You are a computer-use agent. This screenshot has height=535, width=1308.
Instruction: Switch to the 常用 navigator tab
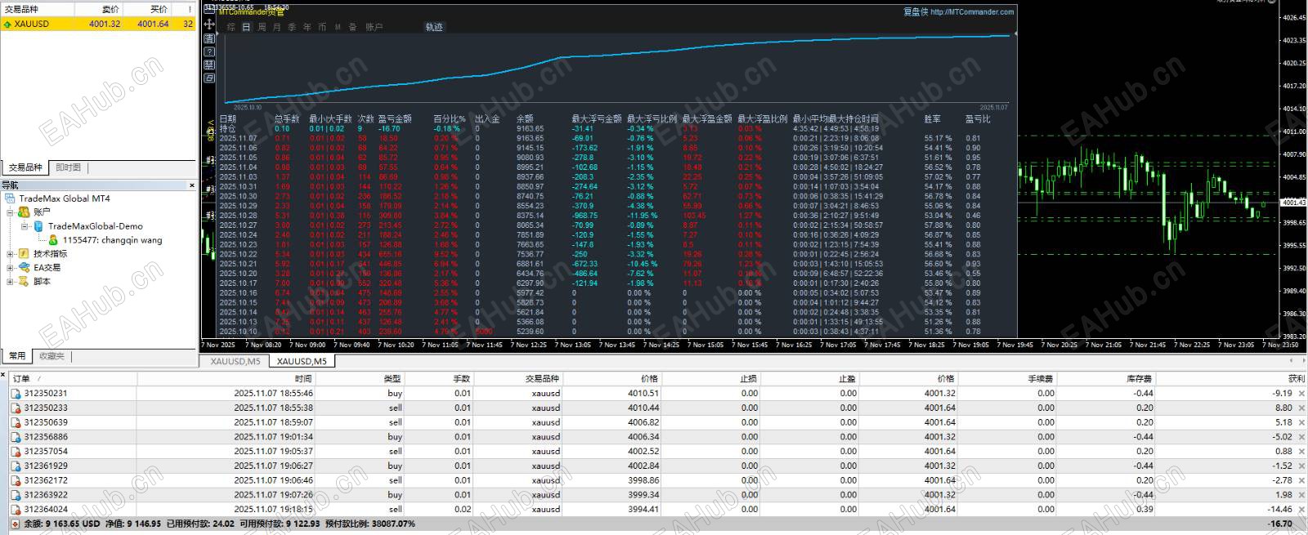(17, 356)
